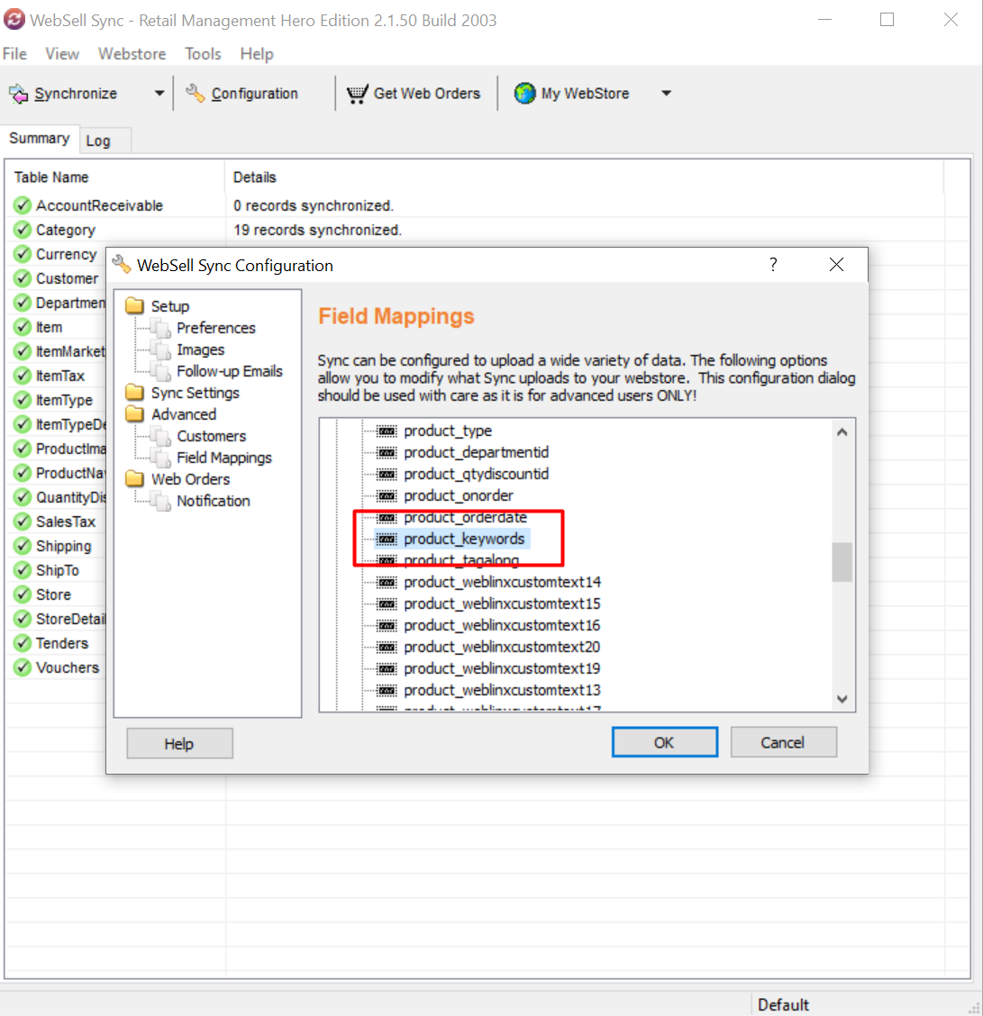
Task: Click green check icon beside Tenders
Action: click(23, 643)
